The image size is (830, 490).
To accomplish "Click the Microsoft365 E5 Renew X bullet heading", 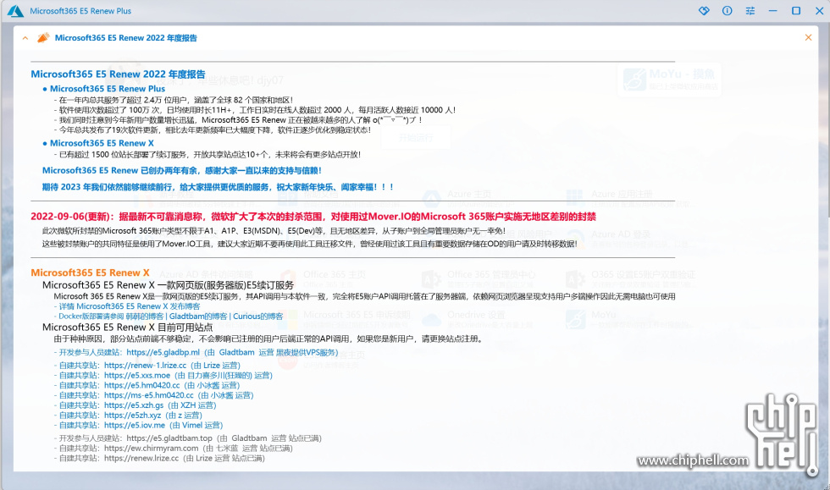I will point(102,143).
